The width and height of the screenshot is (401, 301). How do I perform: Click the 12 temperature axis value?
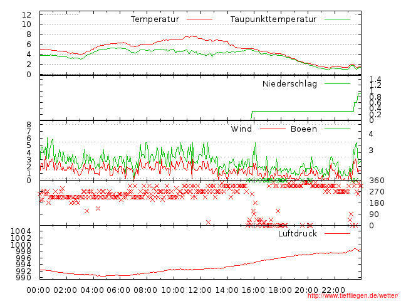[26, 14]
